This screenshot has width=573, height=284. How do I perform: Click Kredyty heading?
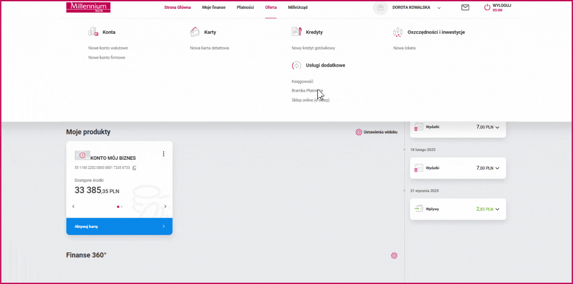tap(314, 32)
